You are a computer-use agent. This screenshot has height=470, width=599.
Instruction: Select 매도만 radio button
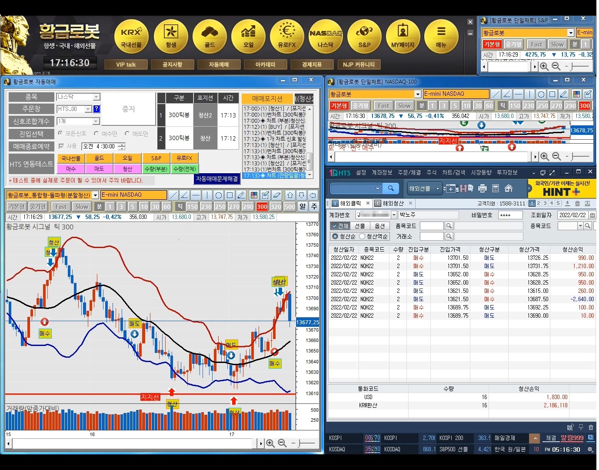click(127, 134)
